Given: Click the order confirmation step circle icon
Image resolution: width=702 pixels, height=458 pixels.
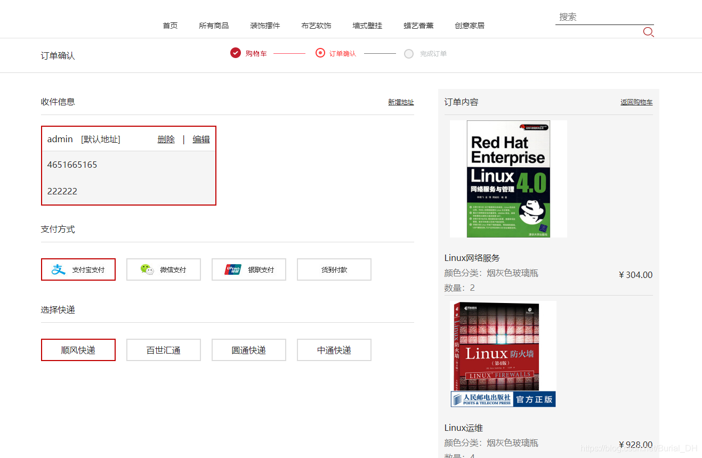Looking at the screenshot, I should tap(320, 53).
